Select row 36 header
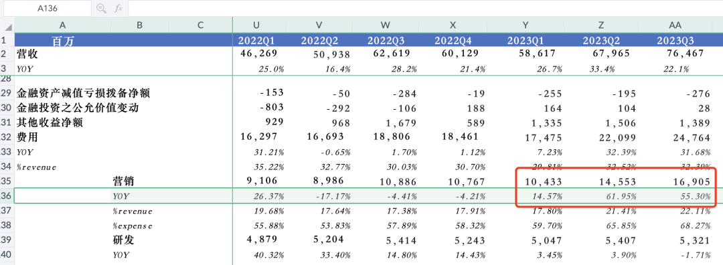Viewport: 723px width, 265px height. [7, 196]
